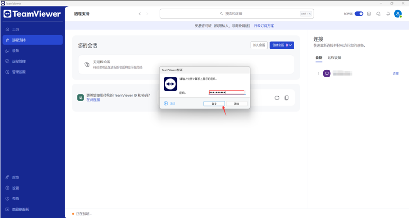Click the 远程支持 page title
Viewport: 409px width, 218px height.
pyautogui.click(x=82, y=14)
